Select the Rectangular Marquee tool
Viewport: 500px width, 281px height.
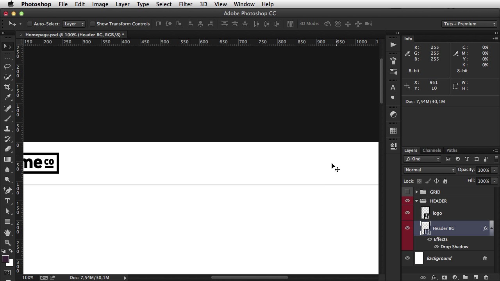click(7, 57)
